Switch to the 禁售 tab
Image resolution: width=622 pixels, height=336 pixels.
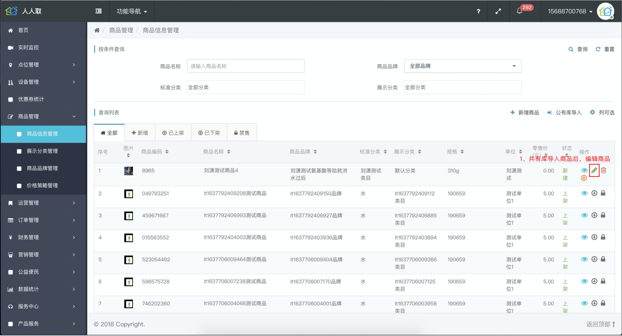[242, 133]
